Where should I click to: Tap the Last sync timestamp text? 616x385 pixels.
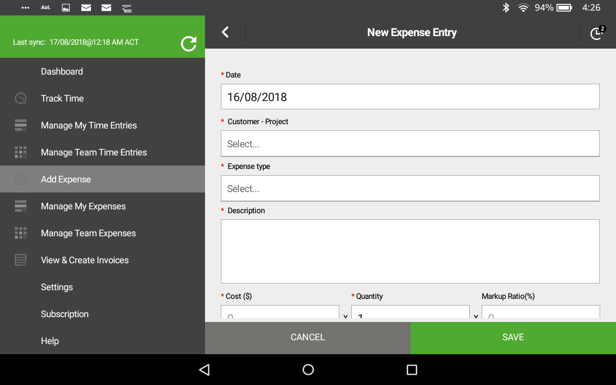76,42
